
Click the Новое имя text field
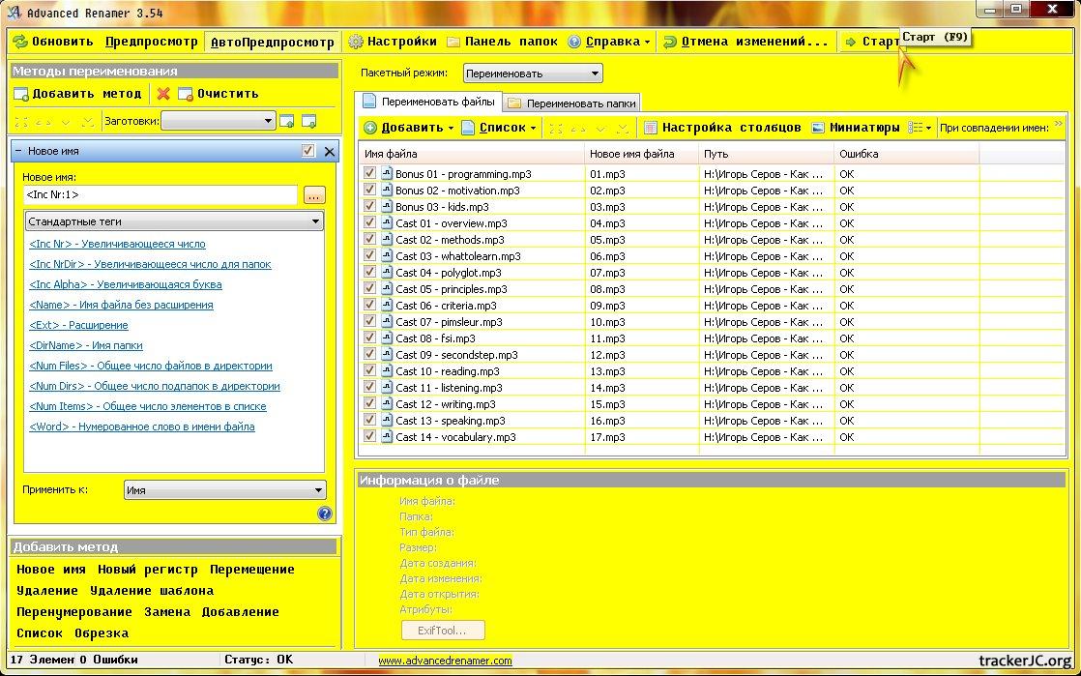[160, 194]
